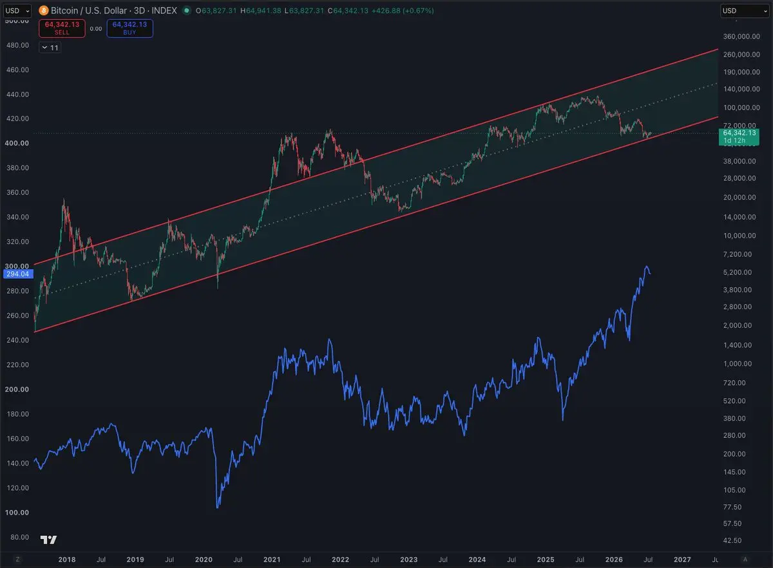Click the blue BUY 64,342.13 button
Viewport: 773px width, 568px height.
pyautogui.click(x=129, y=28)
